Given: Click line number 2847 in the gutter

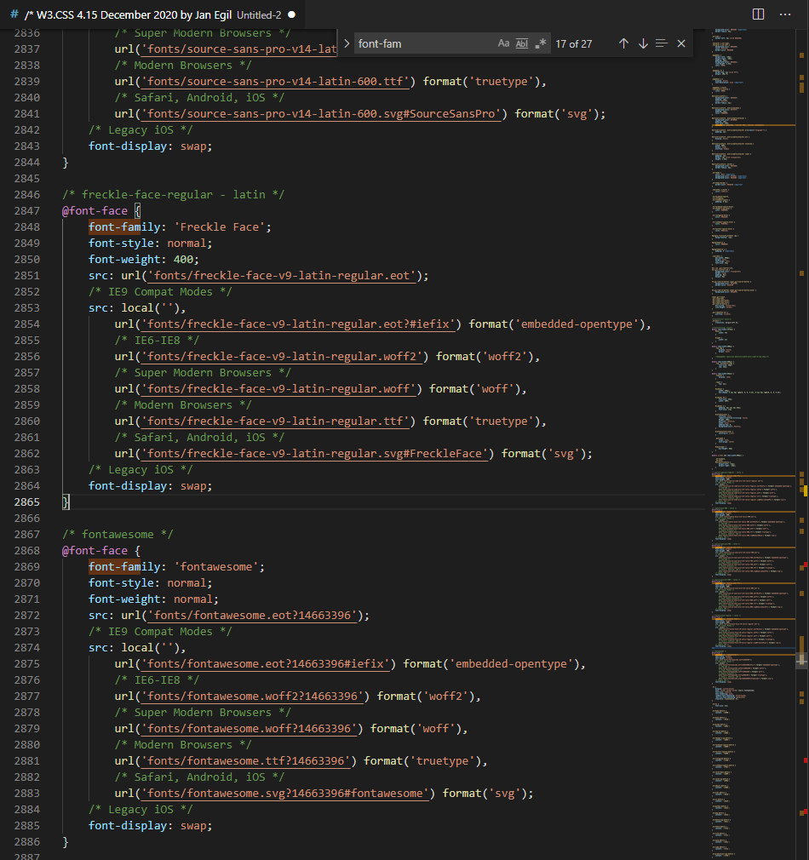Looking at the screenshot, I should point(27,211).
